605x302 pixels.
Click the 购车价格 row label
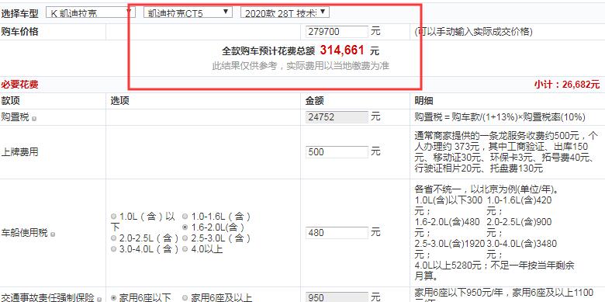coord(19,32)
